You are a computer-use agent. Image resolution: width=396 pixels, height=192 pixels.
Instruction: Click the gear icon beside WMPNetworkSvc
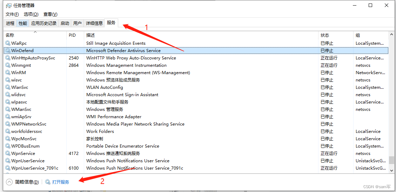click(8, 124)
